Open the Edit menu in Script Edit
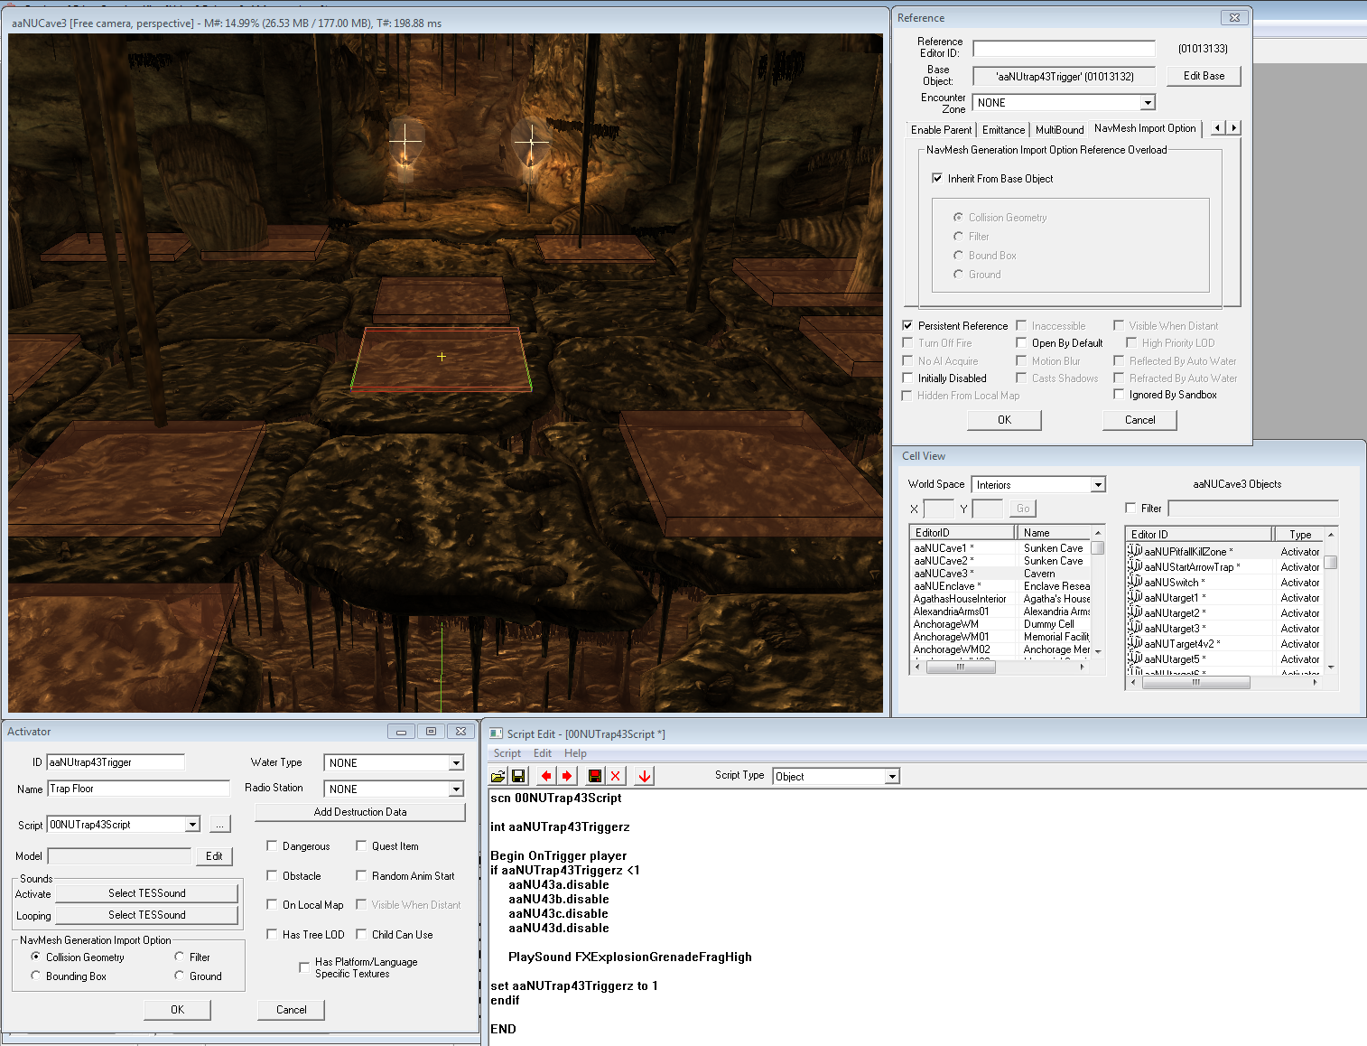This screenshot has height=1046, width=1367. coord(542,753)
